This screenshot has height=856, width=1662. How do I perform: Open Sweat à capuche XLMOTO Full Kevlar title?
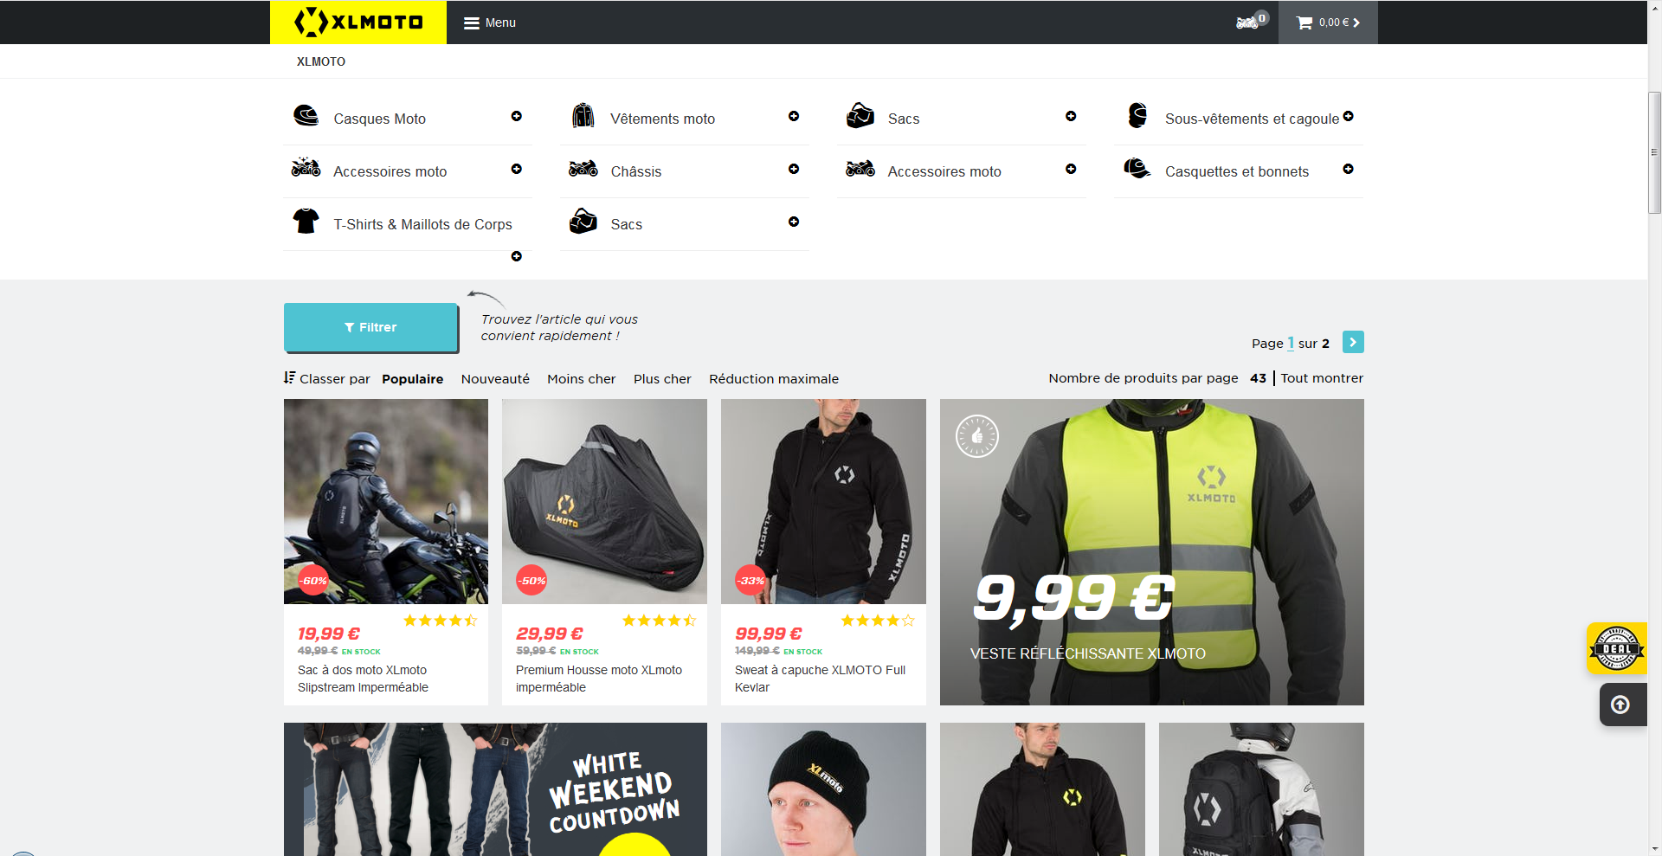coord(820,679)
